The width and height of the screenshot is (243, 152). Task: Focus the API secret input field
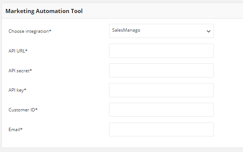point(161,70)
